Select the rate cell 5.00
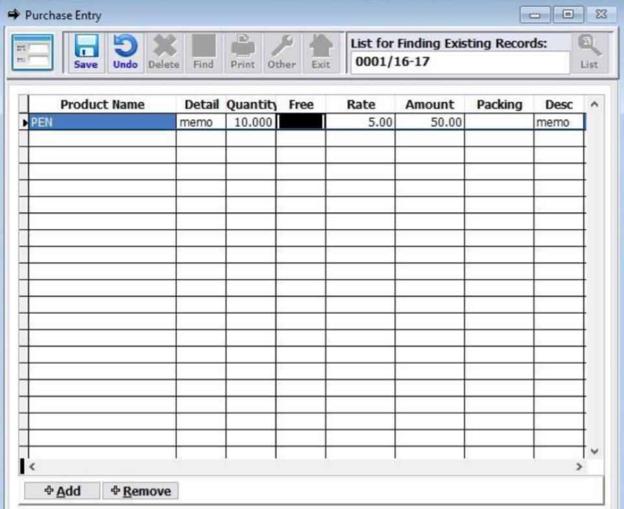 pos(361,122)
